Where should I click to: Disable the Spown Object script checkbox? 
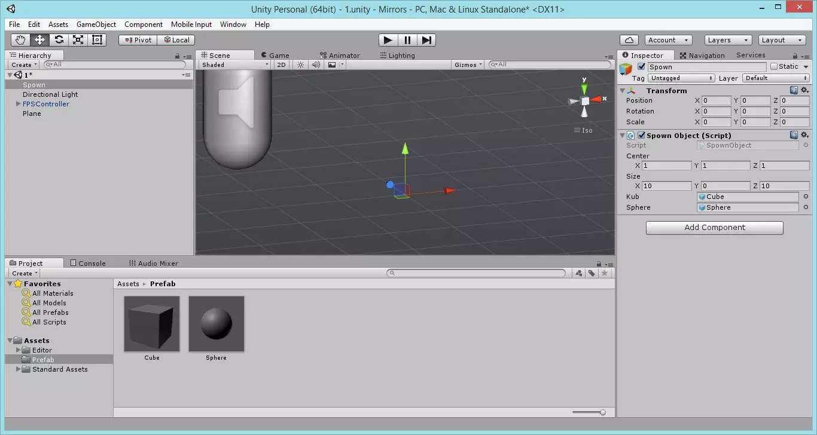tap(641, 136)
